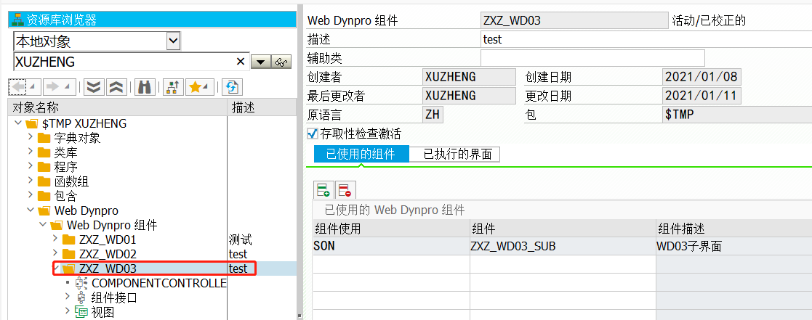Click the glasses display icon

tap(281, 62)
